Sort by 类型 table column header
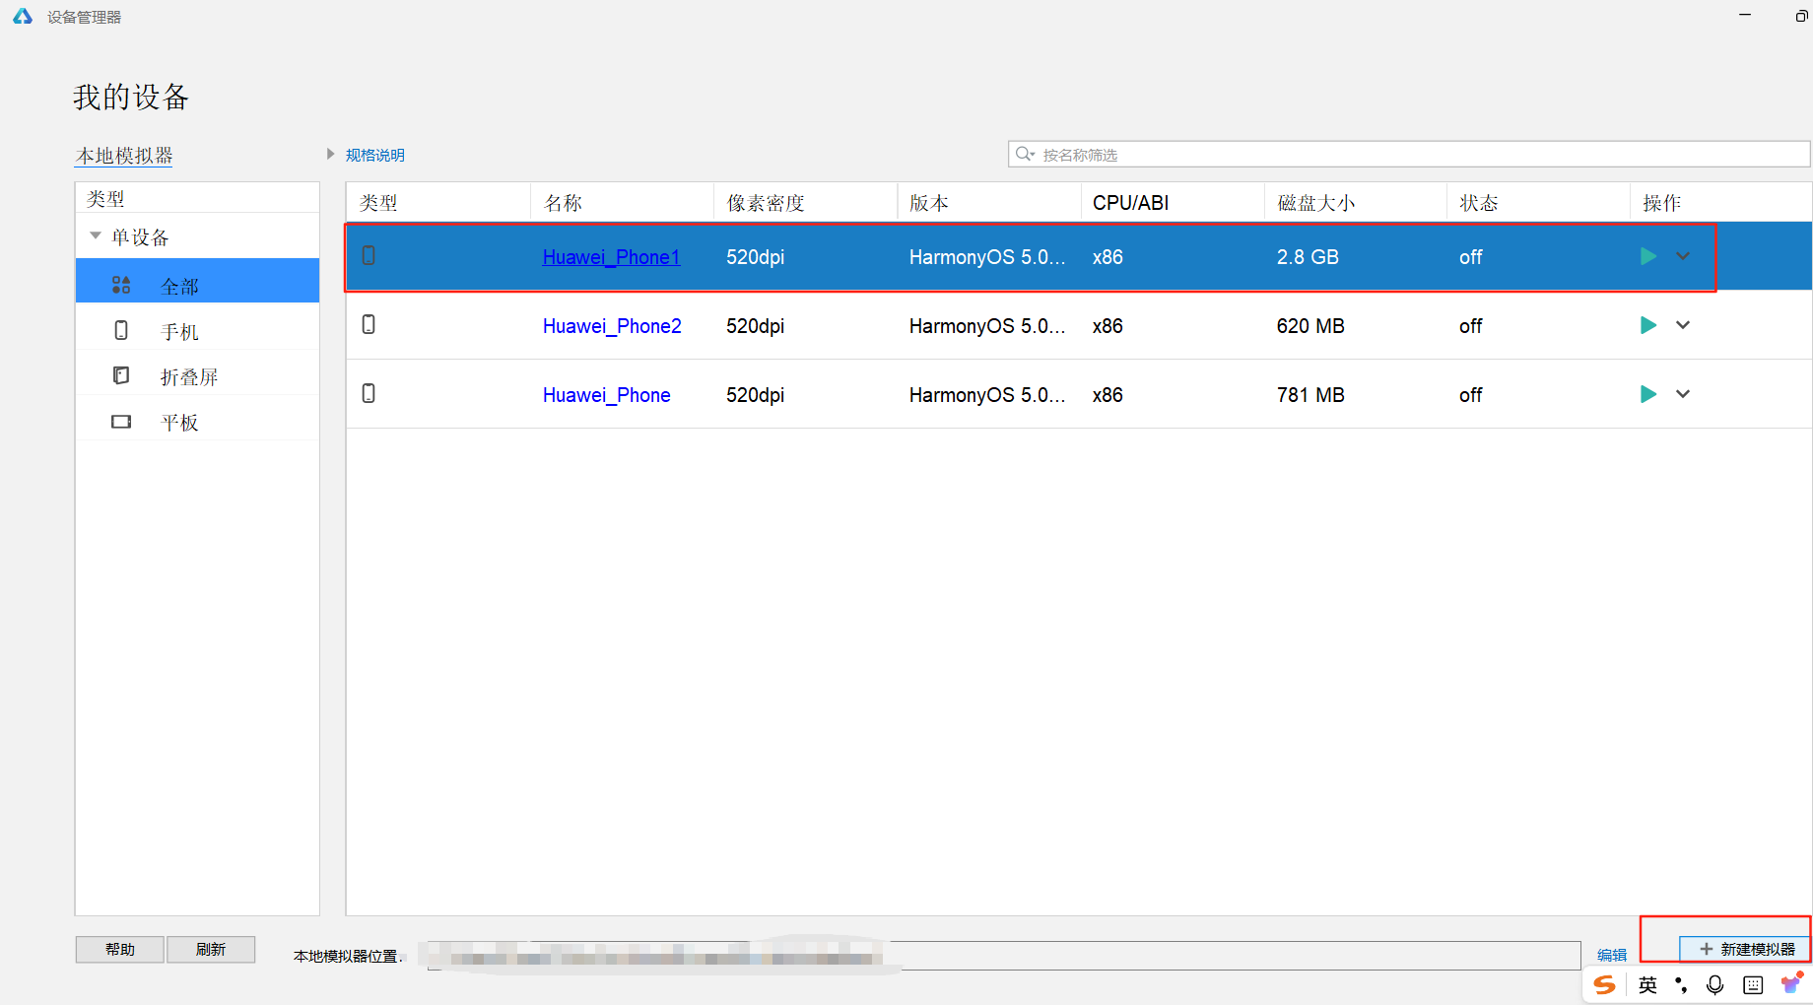 pos(438,202)
